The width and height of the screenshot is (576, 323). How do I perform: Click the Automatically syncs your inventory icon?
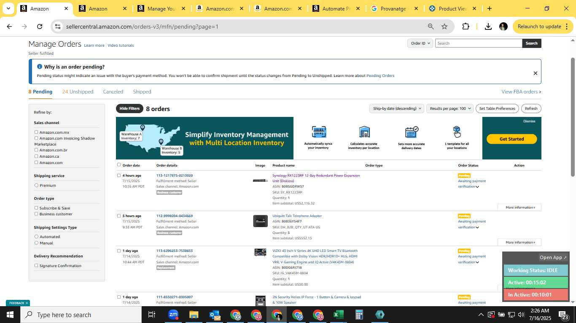tap(319, 132)
